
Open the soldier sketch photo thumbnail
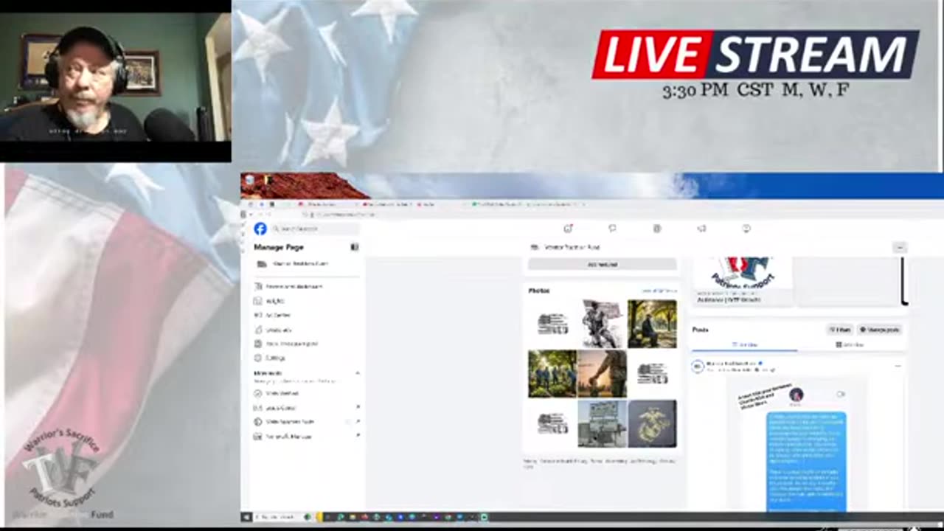(602, 324)
